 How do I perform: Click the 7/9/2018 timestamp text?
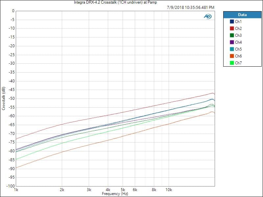point(190,7)
